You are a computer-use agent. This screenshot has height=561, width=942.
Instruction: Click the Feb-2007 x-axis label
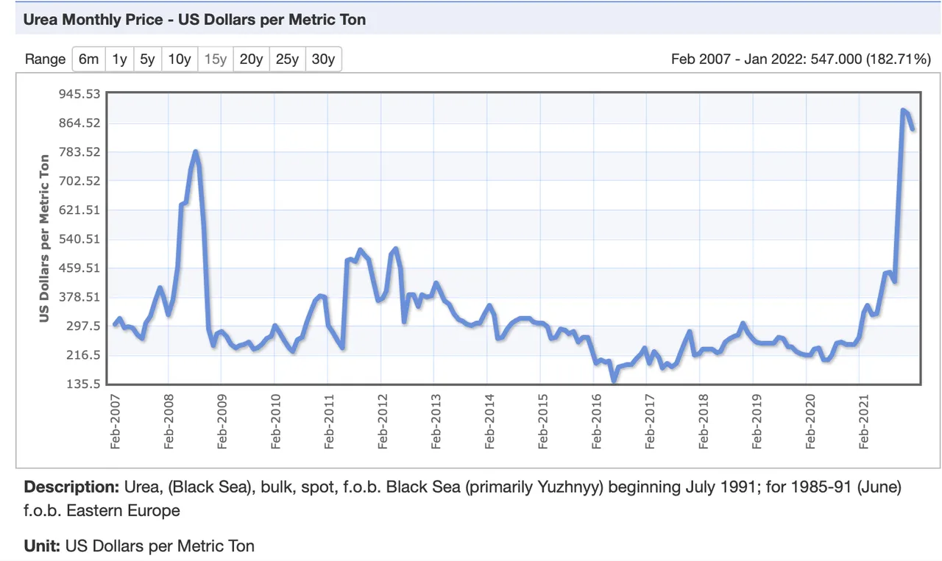point(116,421)
